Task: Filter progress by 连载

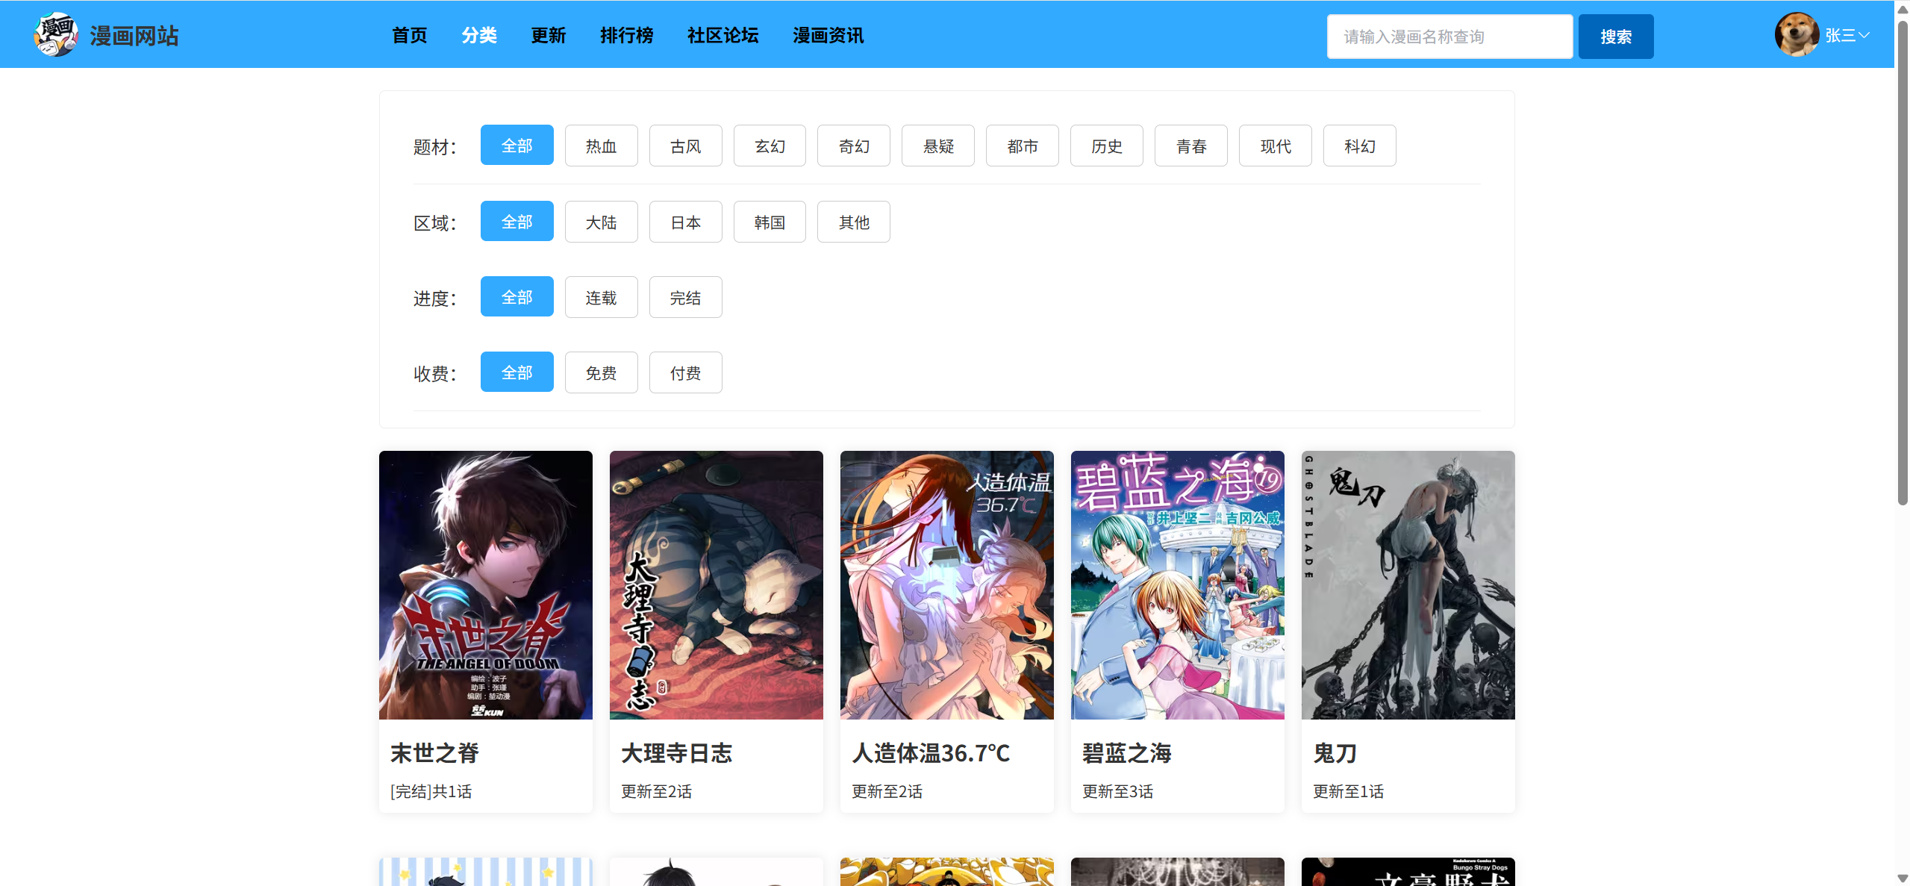Action: [x=601, y=297]
